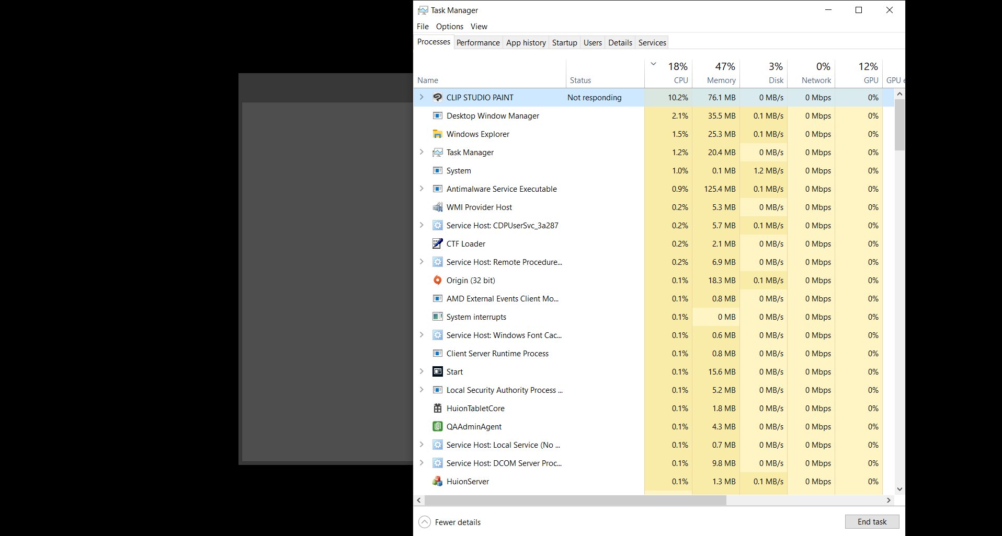Click the Antimalware Service Executable icon
The width and height of the screenshot is (1002, 536).
[438, 189]
